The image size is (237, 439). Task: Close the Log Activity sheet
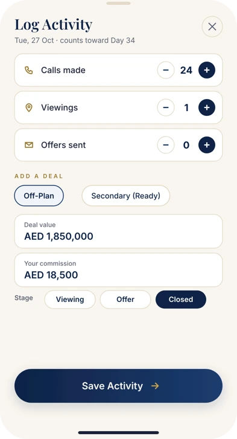click(212, 27)
